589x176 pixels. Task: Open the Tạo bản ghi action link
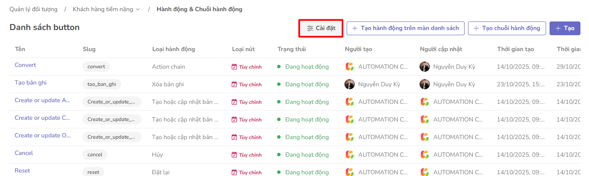click(x=30, y=83)
